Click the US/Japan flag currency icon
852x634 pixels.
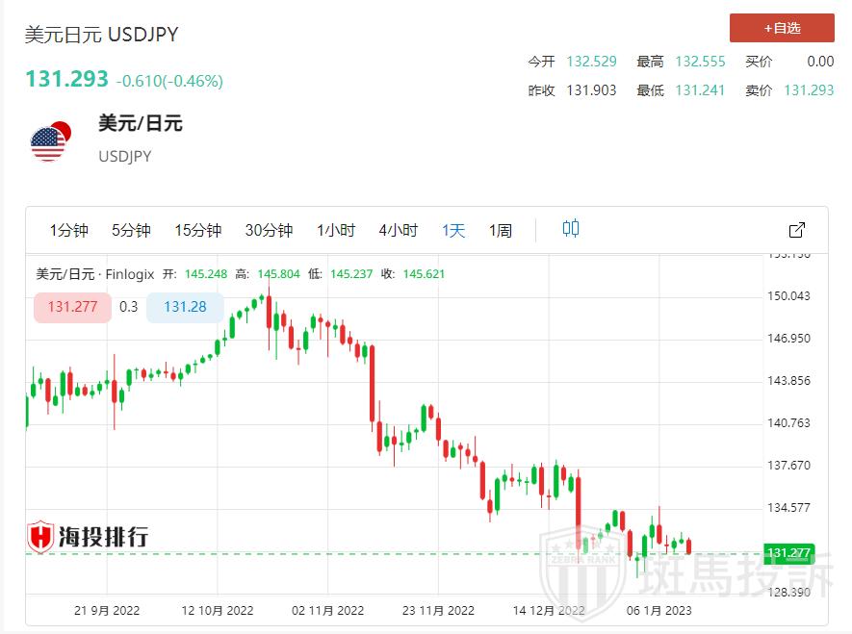50,141
